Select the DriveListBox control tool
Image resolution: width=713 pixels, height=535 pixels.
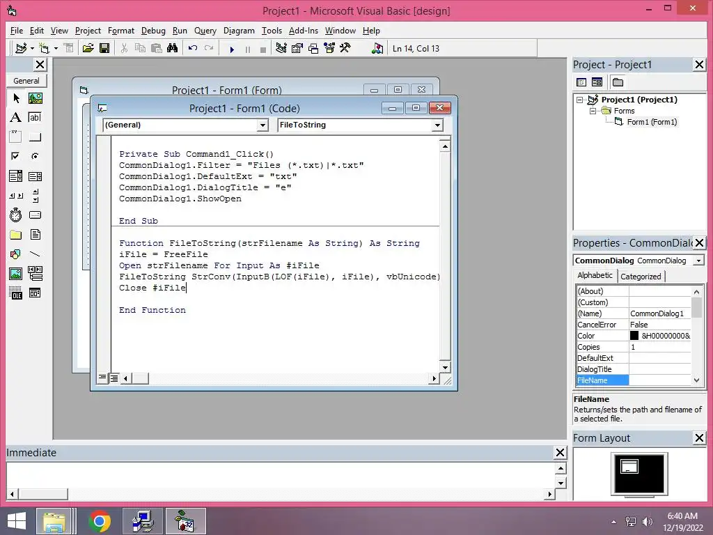(x=35, y=215)
